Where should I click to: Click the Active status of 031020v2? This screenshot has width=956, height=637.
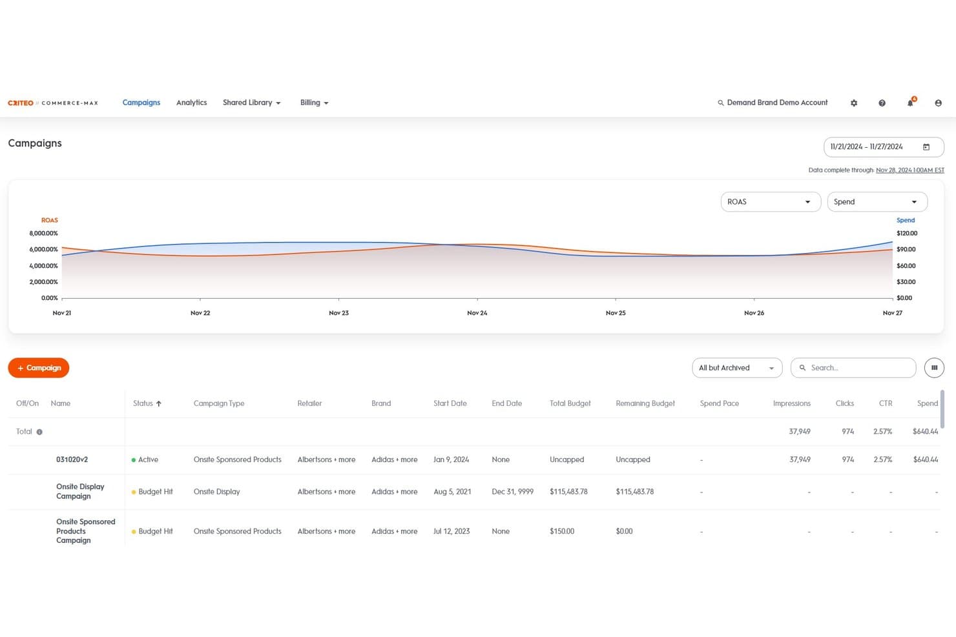click(x=145, y=460)
